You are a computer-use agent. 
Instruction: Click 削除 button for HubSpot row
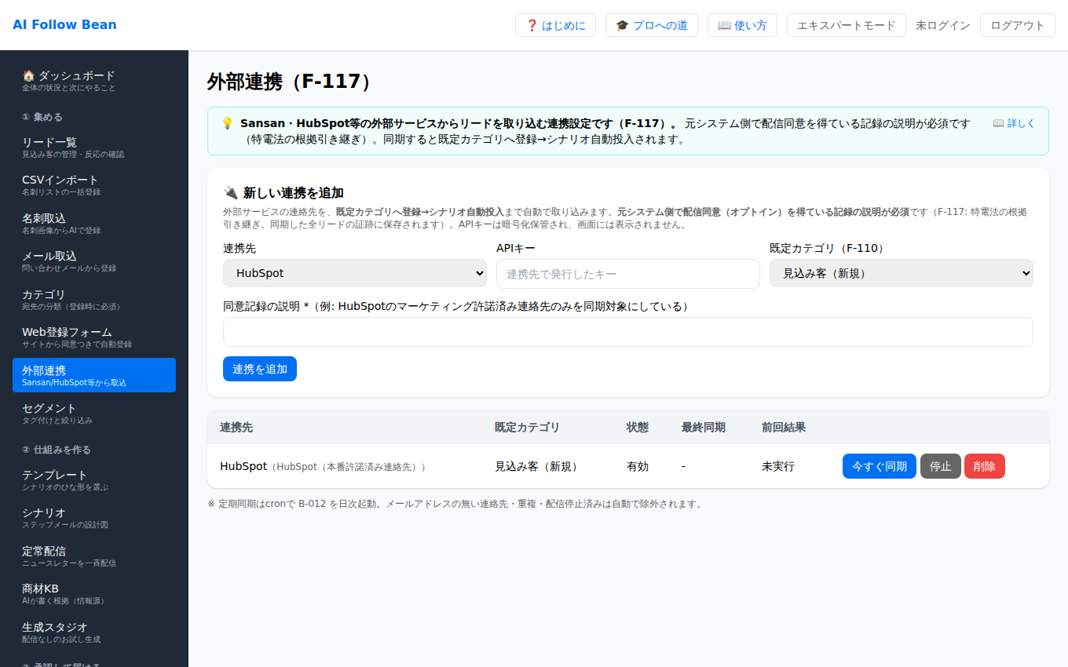985,466
